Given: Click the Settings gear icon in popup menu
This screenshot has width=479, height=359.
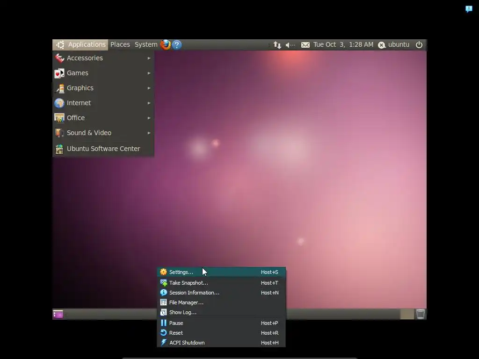Looking at the screenshot, I should (163, 272).
